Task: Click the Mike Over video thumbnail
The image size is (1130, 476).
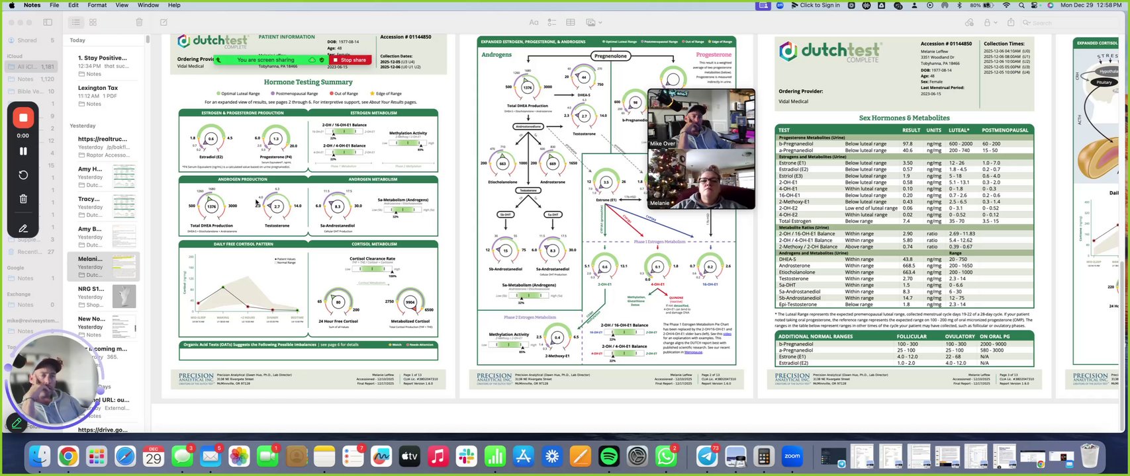Action: [701, 120]
